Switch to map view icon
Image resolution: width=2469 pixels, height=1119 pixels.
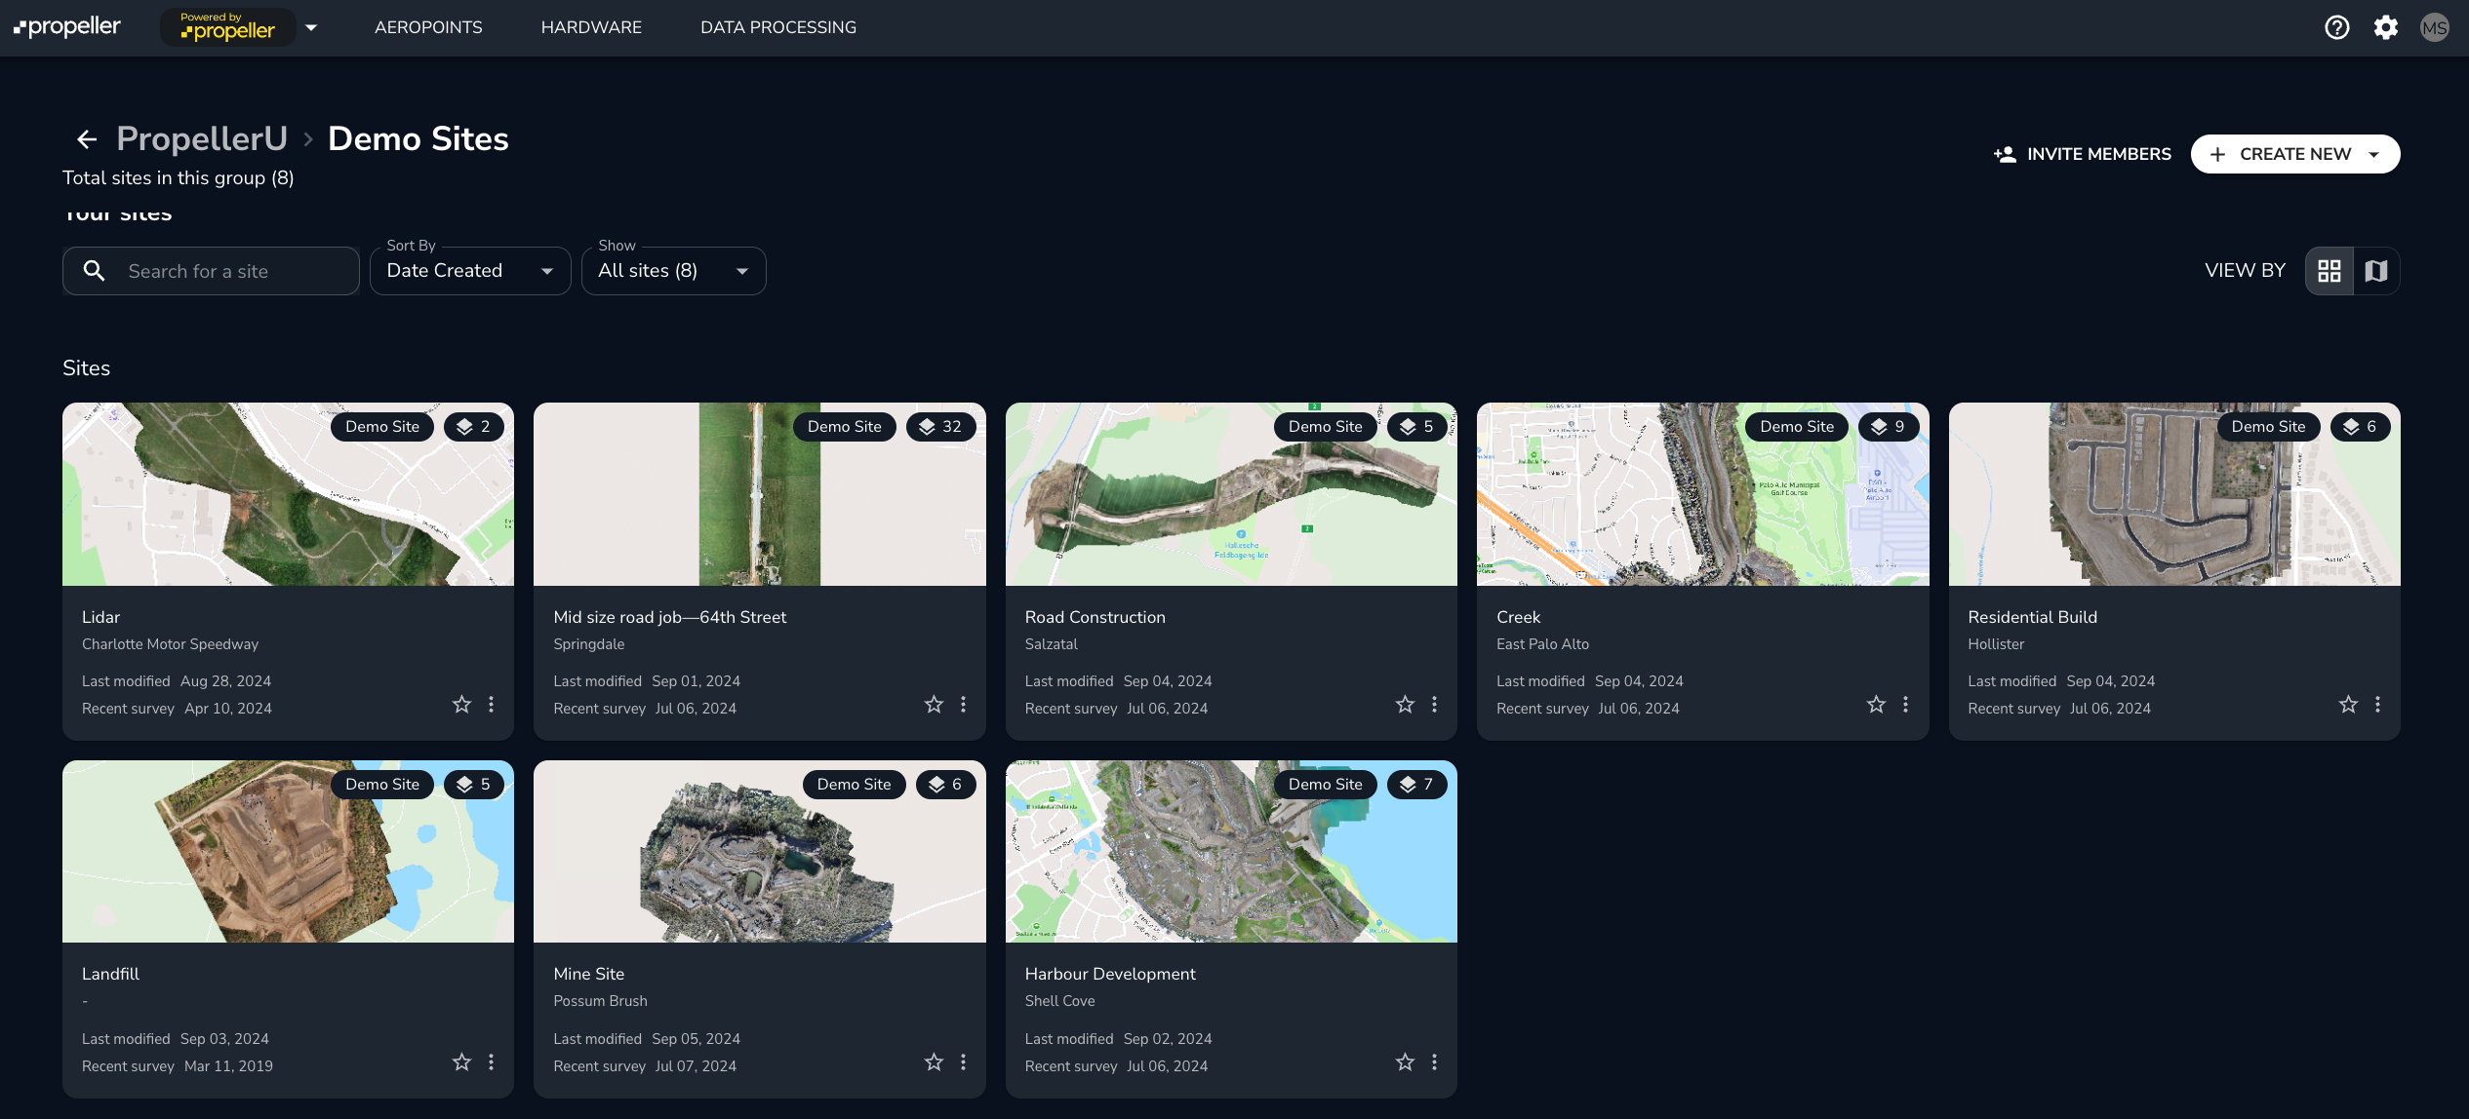tap(2376, 271)
